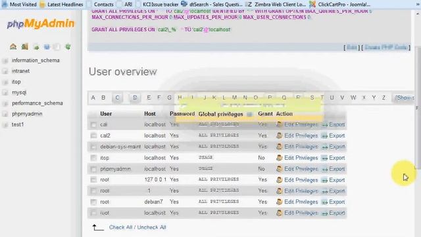This screenshot has height=237, width=421.
Task: Click Edit Privileges icon for user cal
Action: click(x=279, y=124)
